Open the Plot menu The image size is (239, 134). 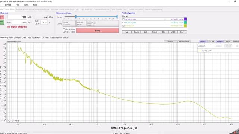(18, 5)
